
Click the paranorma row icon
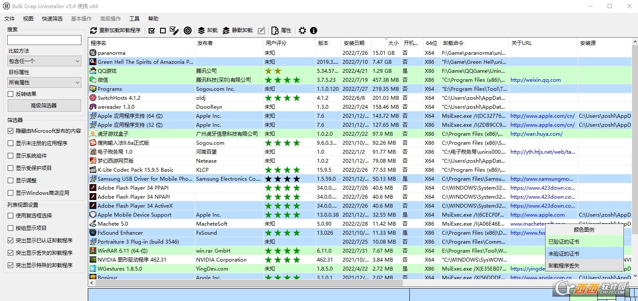(93, 53)
